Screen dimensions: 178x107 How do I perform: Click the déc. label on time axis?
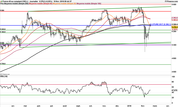point(117,106)
